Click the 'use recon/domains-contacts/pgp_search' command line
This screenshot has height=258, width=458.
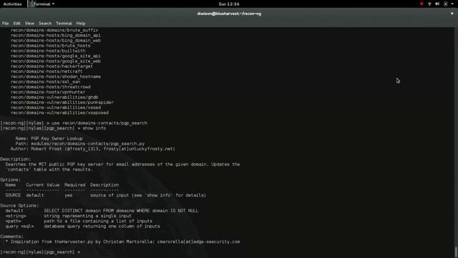coord(74,123)
